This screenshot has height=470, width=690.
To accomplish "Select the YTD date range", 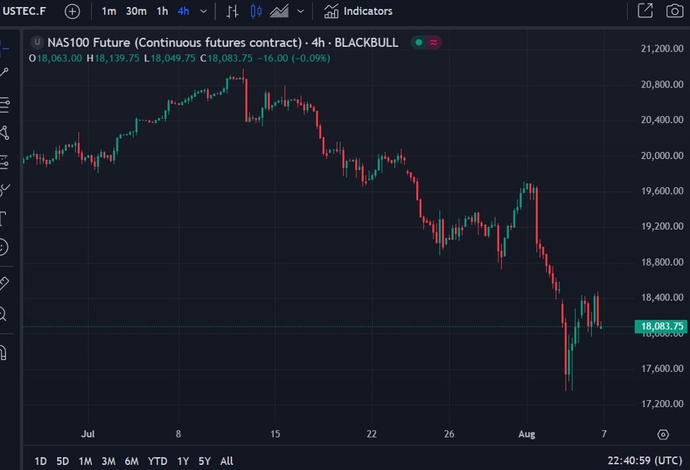I will coord(157,461).
